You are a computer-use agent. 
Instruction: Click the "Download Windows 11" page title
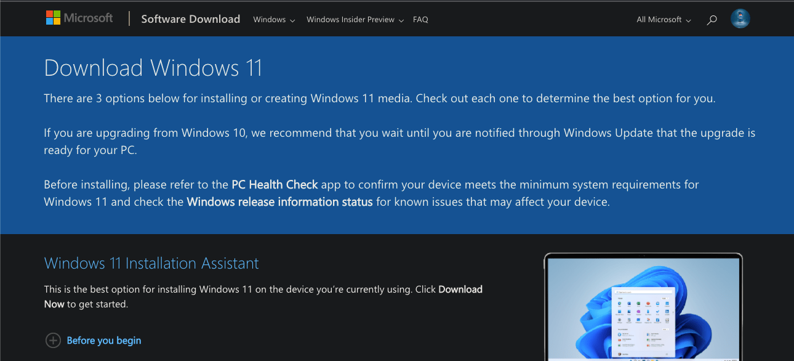tap(153, 68)
